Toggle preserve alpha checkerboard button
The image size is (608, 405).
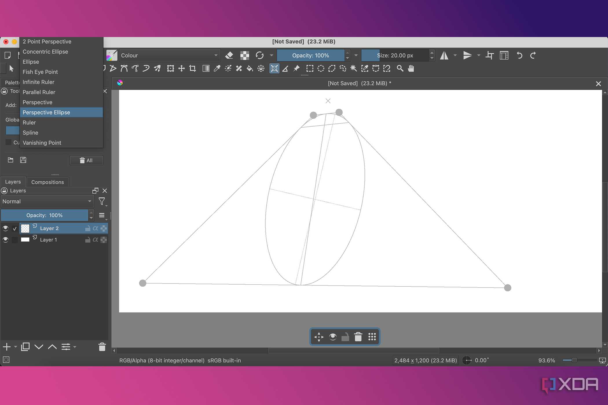click(245, 55)
